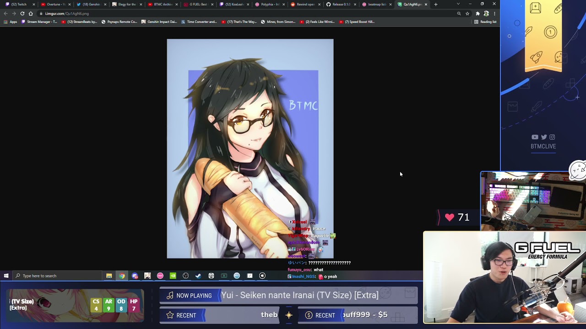The width and height of the screenshot is (586, 329).
Task: Open the light blue round taskbar icon
Action: [x=237, y=276]
